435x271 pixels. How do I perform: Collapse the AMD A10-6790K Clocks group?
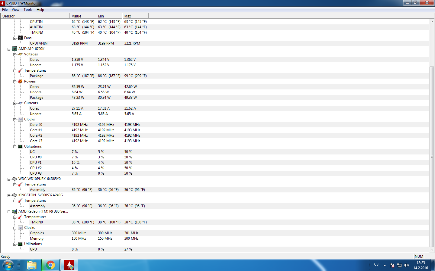tap(14, 120)
